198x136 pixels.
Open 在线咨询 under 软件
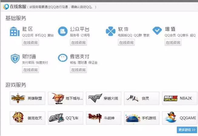click(x=126, y=42)
